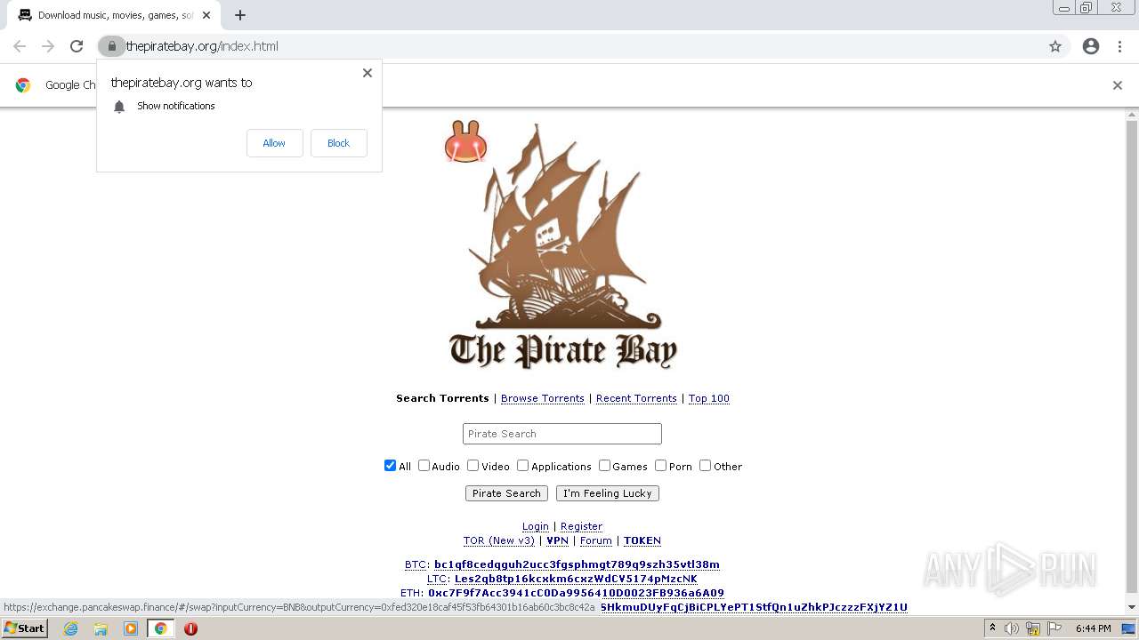Click the browser forward arrow
This screenshot has height=640, width=1139.
pos(48,46)
